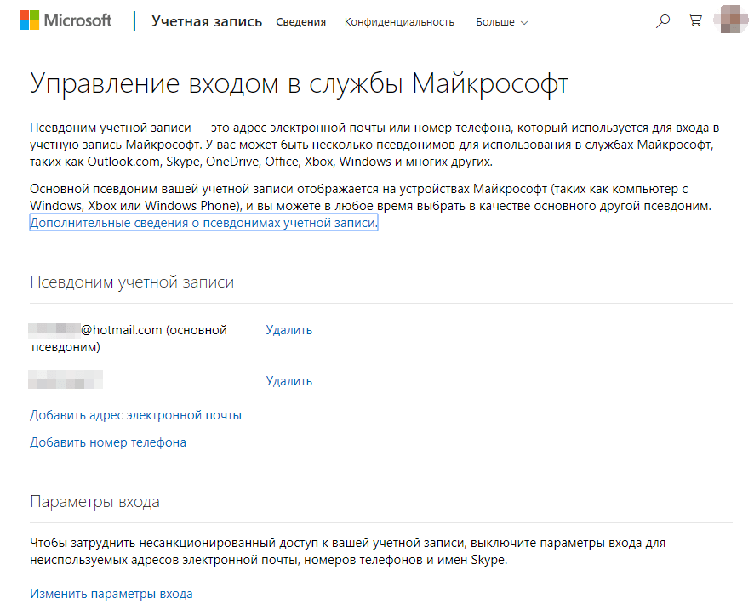The height and width of the screenshot is (604, 754).
Task: Go to the Учетная запись home link
Action: (x=207, y=22)
